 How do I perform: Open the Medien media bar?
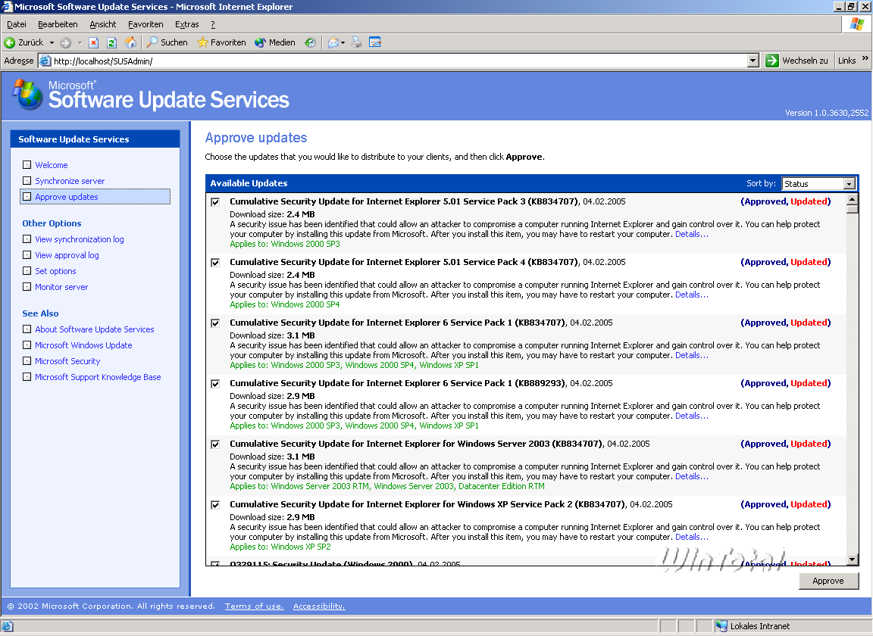[274, 42]
